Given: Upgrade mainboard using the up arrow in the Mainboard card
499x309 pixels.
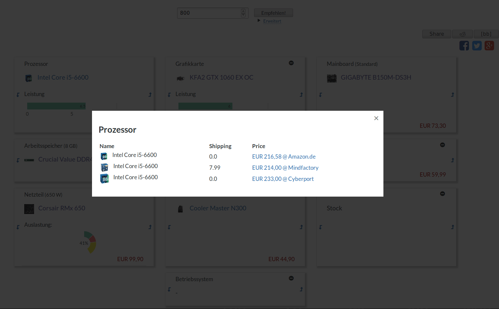Looking at the screenshot, I should pos(453,95).
